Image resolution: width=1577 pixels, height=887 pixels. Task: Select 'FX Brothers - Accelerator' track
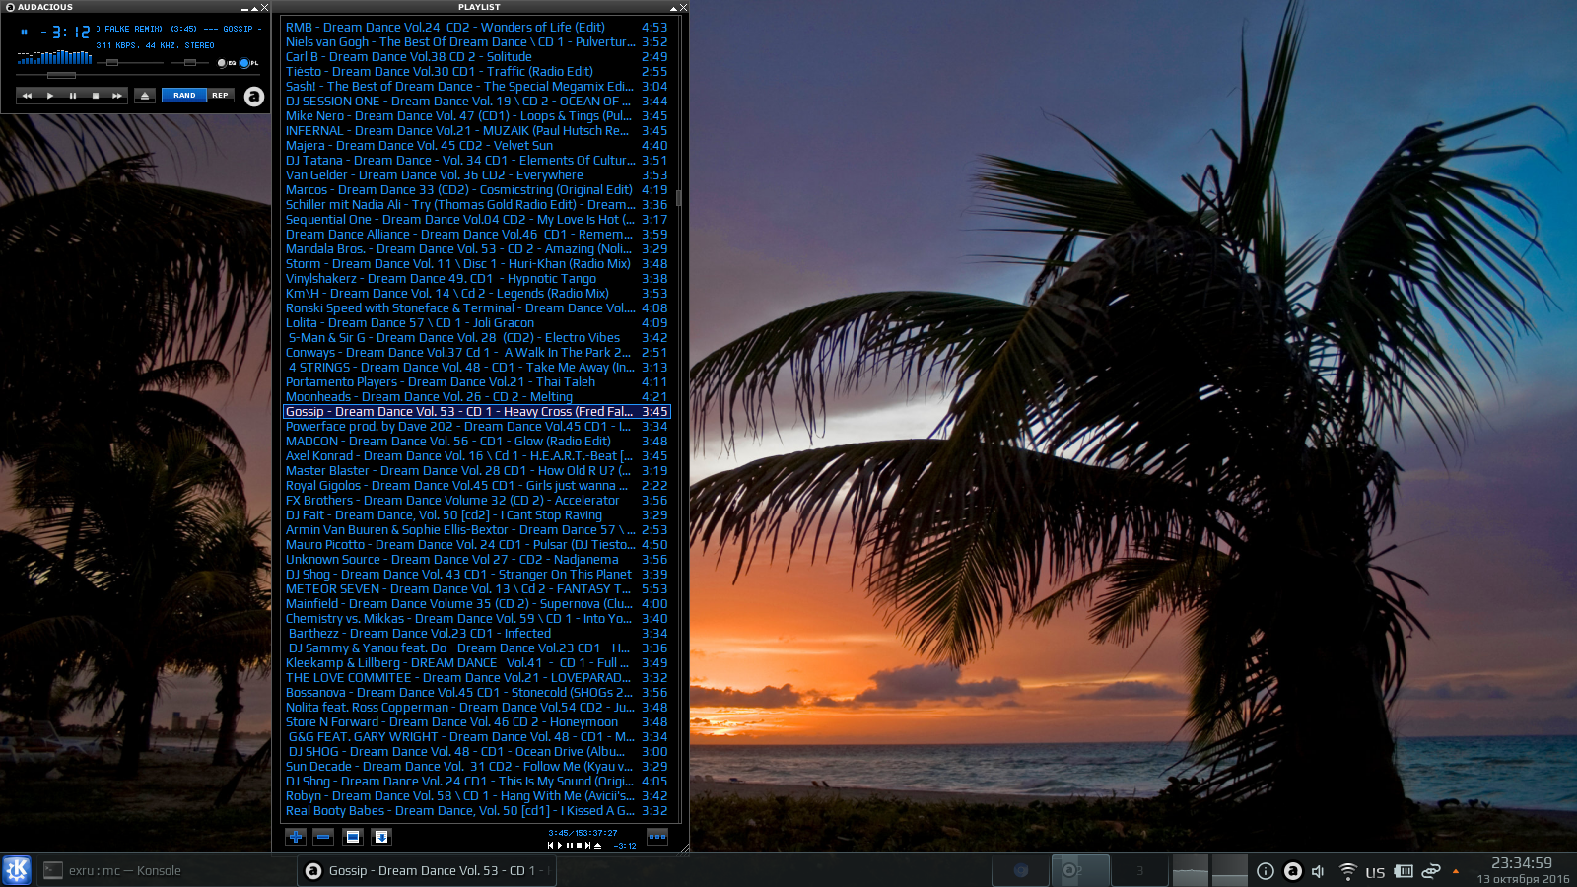pos(476,500)
